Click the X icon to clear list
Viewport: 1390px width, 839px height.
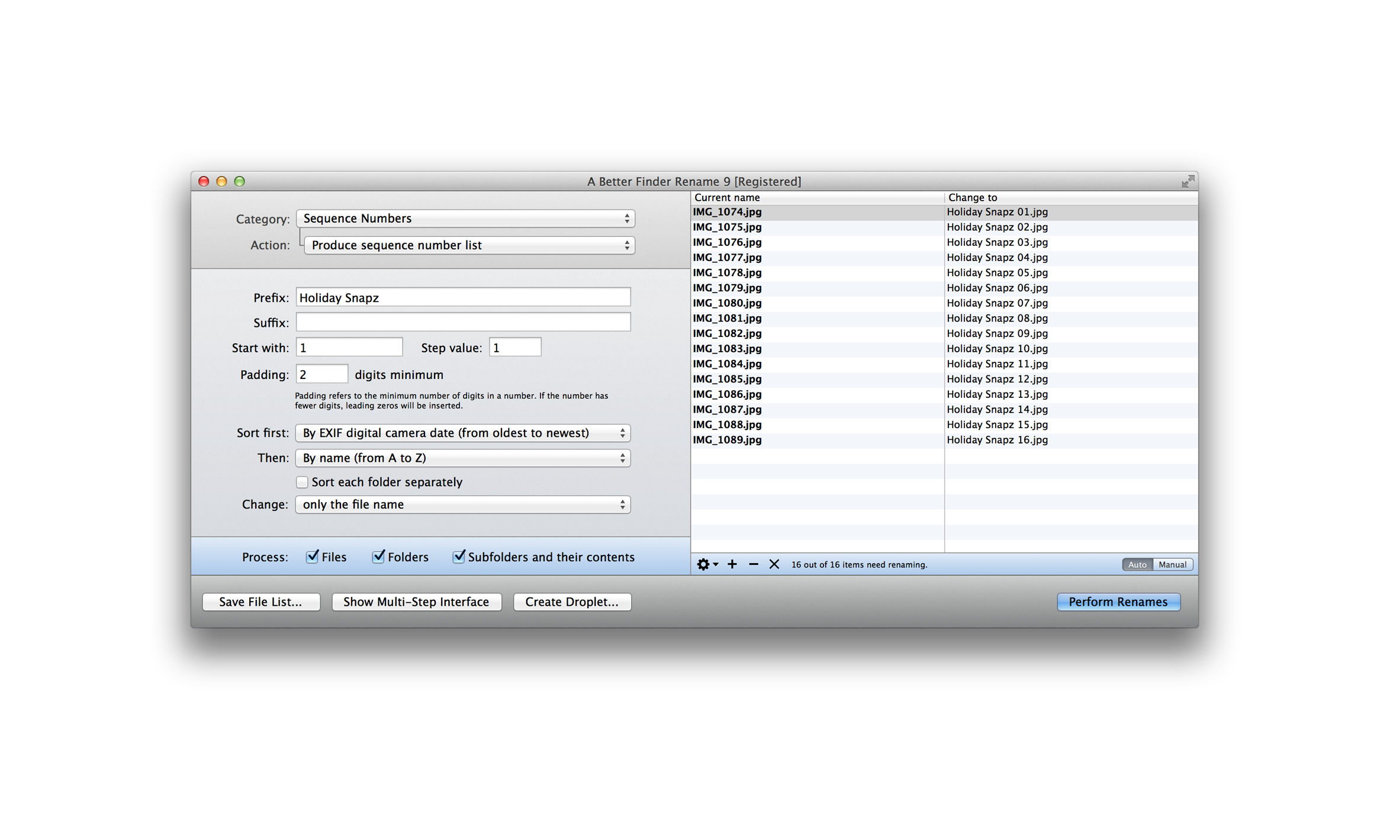point(774,564)
